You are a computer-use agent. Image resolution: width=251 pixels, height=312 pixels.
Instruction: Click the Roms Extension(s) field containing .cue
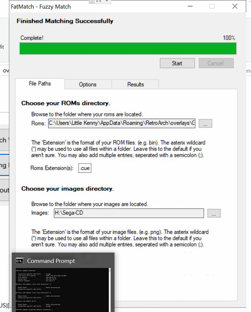85,169
